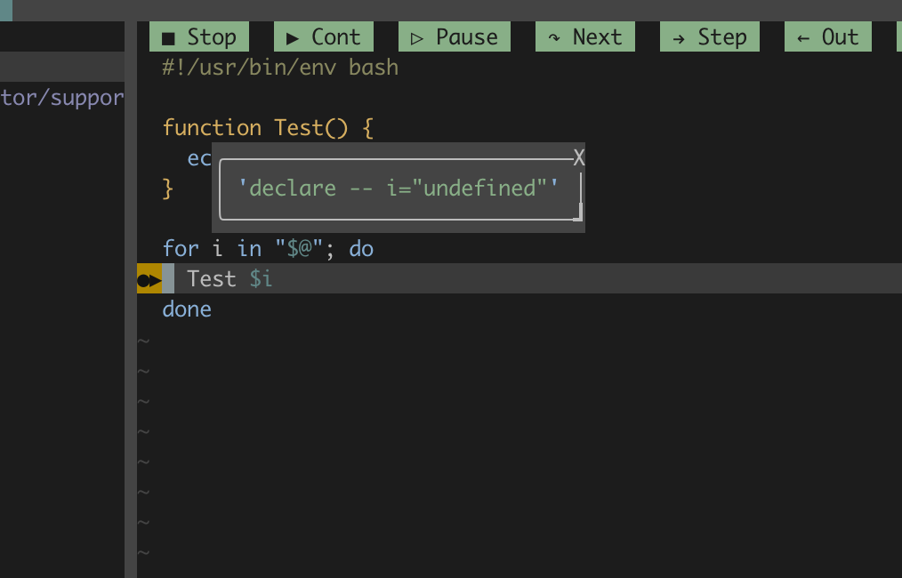Select the declare -- i="undefined" text in the popup
Screen dimensions: 902x578
397,188
